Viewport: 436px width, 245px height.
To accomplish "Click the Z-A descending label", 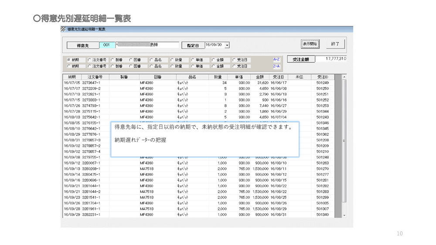I will (276, 66).
